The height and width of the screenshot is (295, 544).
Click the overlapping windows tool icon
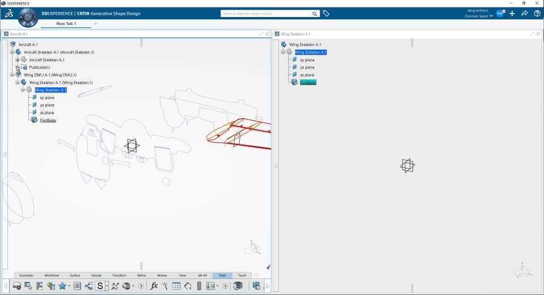(256, 286)
